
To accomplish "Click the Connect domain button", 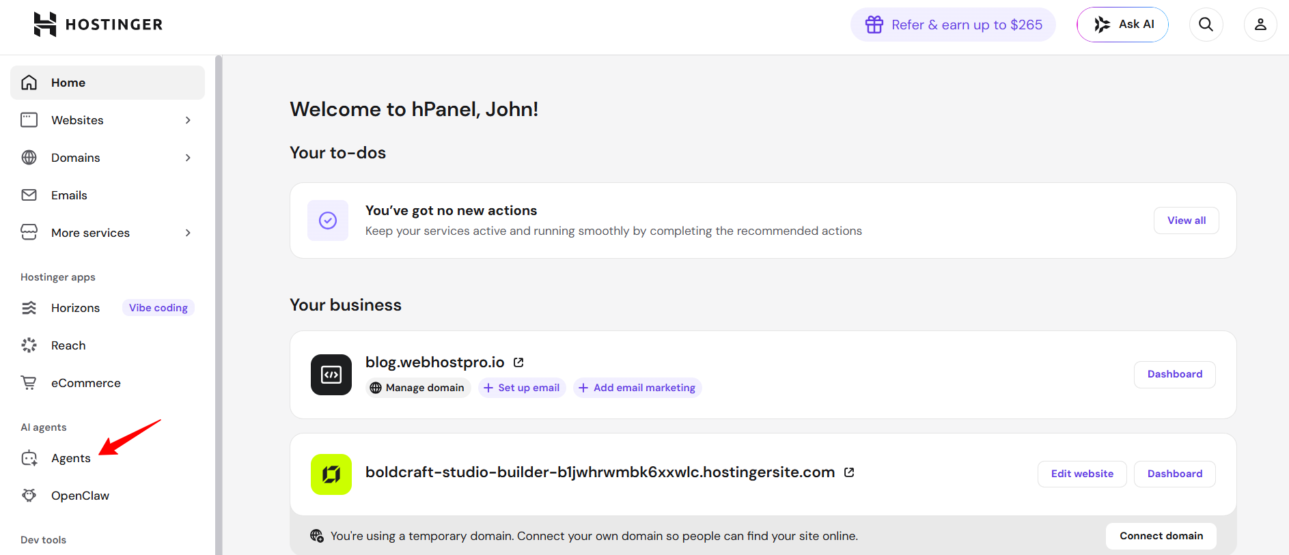I will click(1161, 536).
